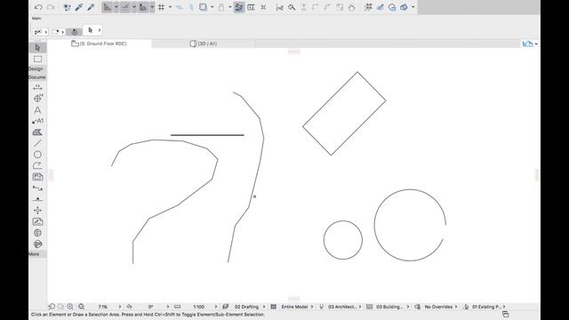This screenshot has height=320, width=569.
Task: Open the cursor snap options dropdown arrow
Action: pyautogui.click(x=152, y=7)
